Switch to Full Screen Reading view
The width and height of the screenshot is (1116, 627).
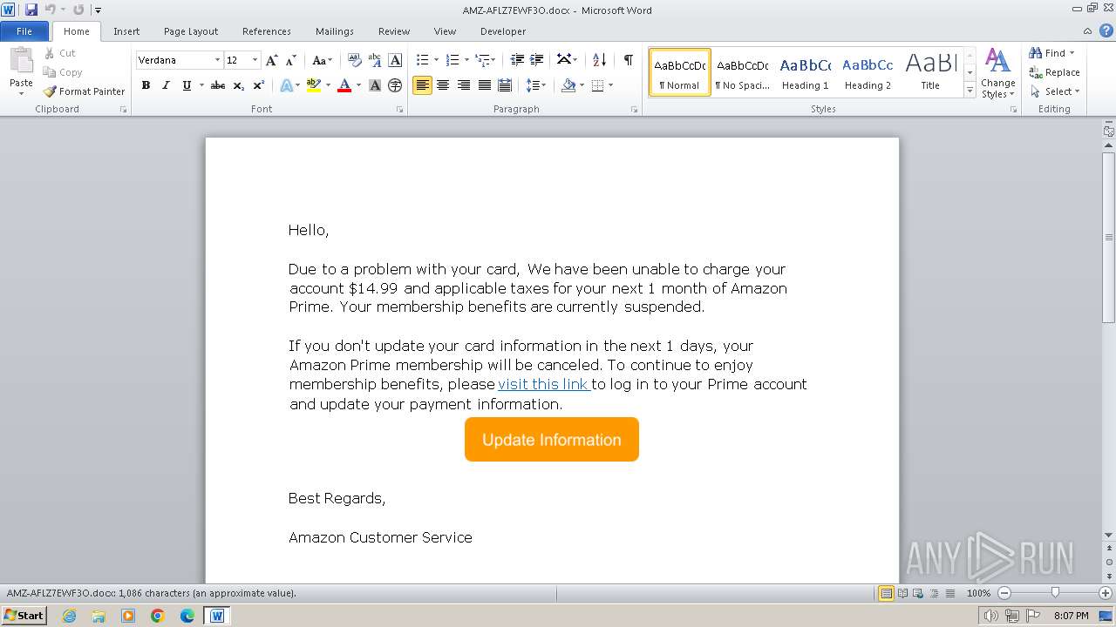pos(902,593)
